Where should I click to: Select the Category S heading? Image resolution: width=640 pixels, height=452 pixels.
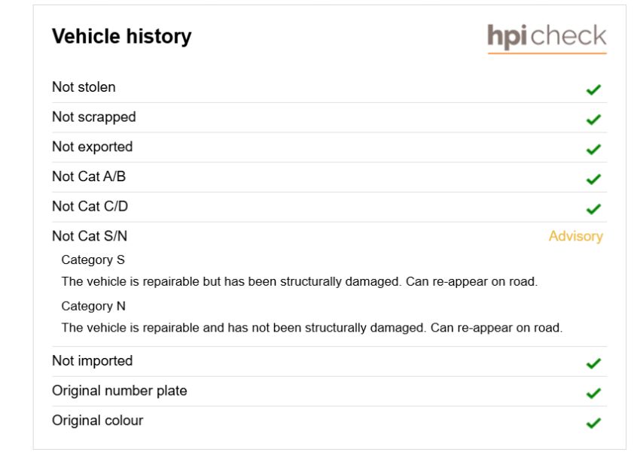(93, 259)
